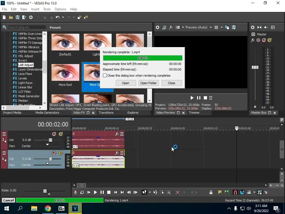Viewport: 285px width, 214px height.
Task: Switch to Project Media tab
Action: pyautogui.click(x=12, y=113)
